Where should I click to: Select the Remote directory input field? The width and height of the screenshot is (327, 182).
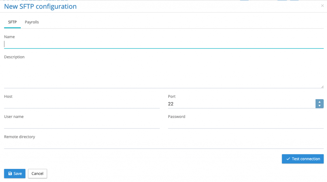[x=163, y=144]
